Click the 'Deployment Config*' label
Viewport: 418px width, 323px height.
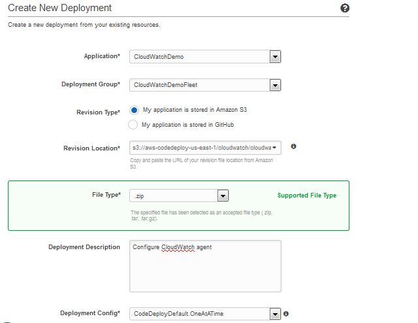[90, 313]
